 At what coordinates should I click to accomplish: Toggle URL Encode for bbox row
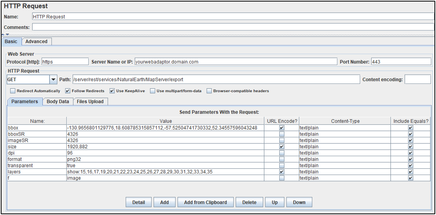click(x=282, y=128)
